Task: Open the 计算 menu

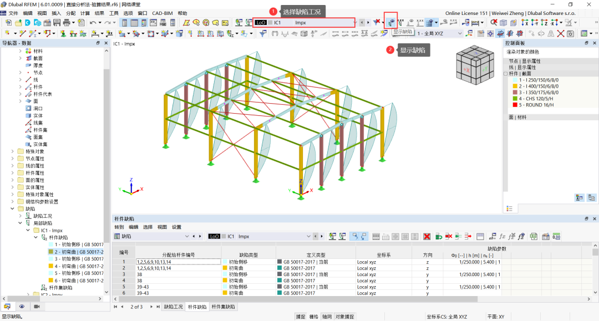Action: pos(85,13)
